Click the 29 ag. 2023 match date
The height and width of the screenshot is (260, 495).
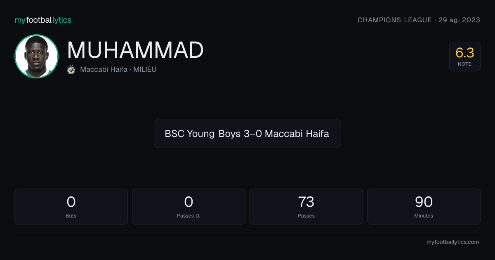[x=459, y=20]
